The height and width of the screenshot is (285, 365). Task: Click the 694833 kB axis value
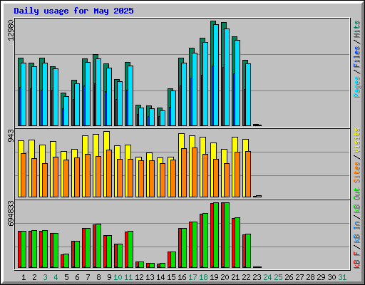pos(11,213)
